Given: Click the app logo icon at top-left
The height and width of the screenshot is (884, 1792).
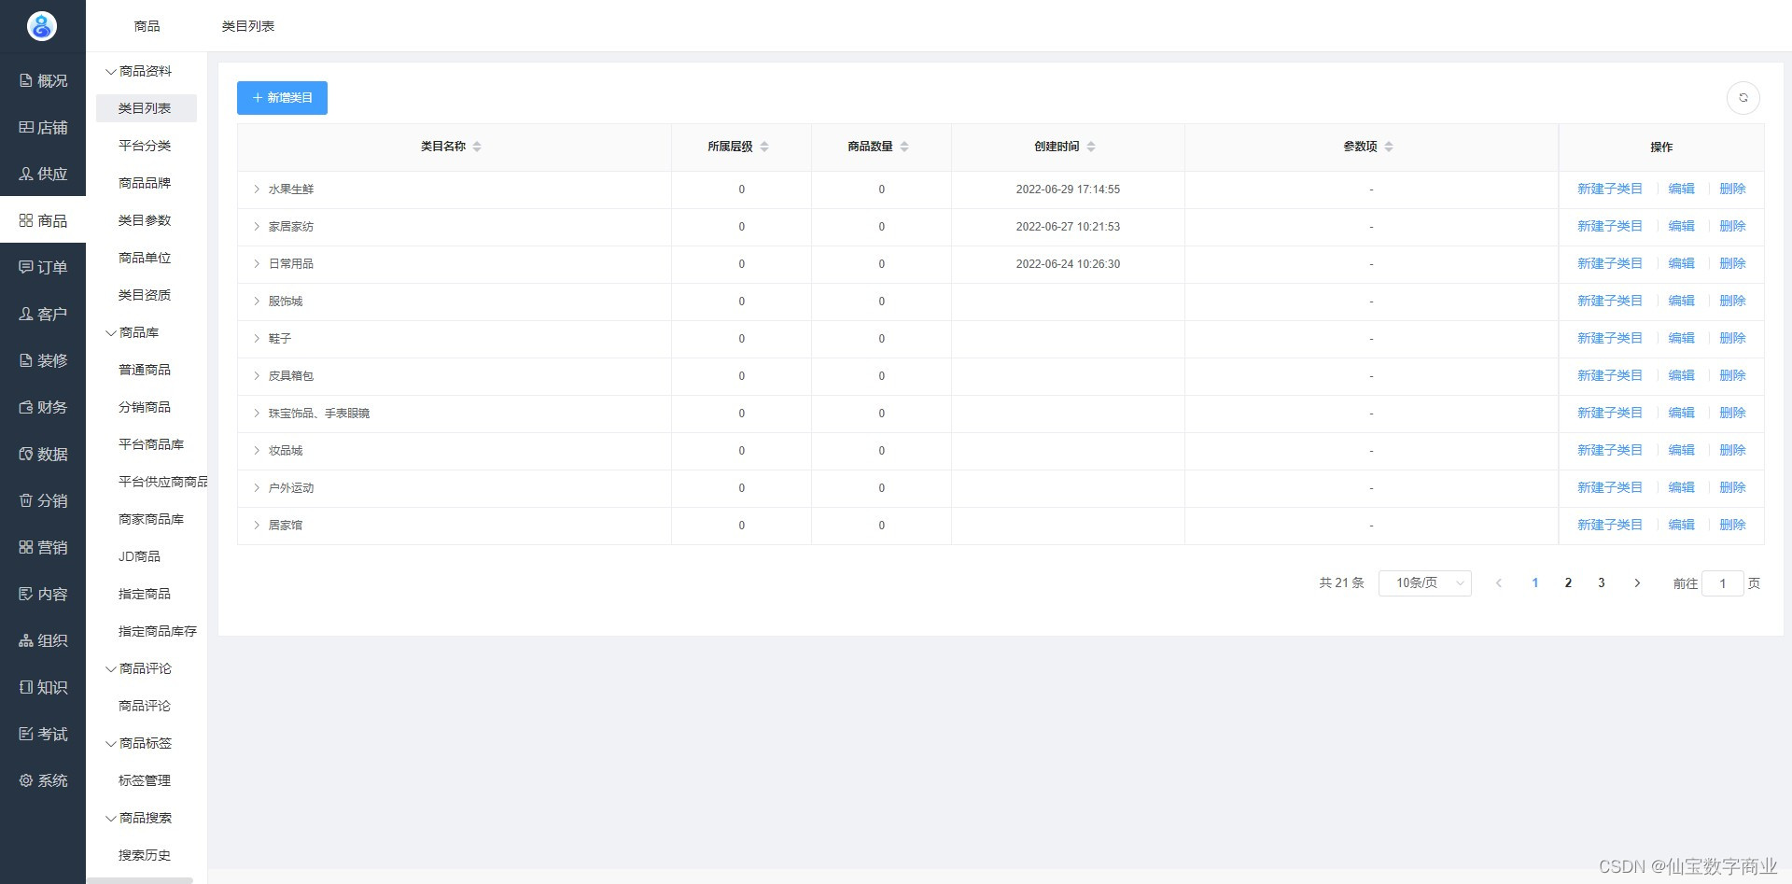Looking at the screenshot, I should pyautogui.click(x=42, y=26).
